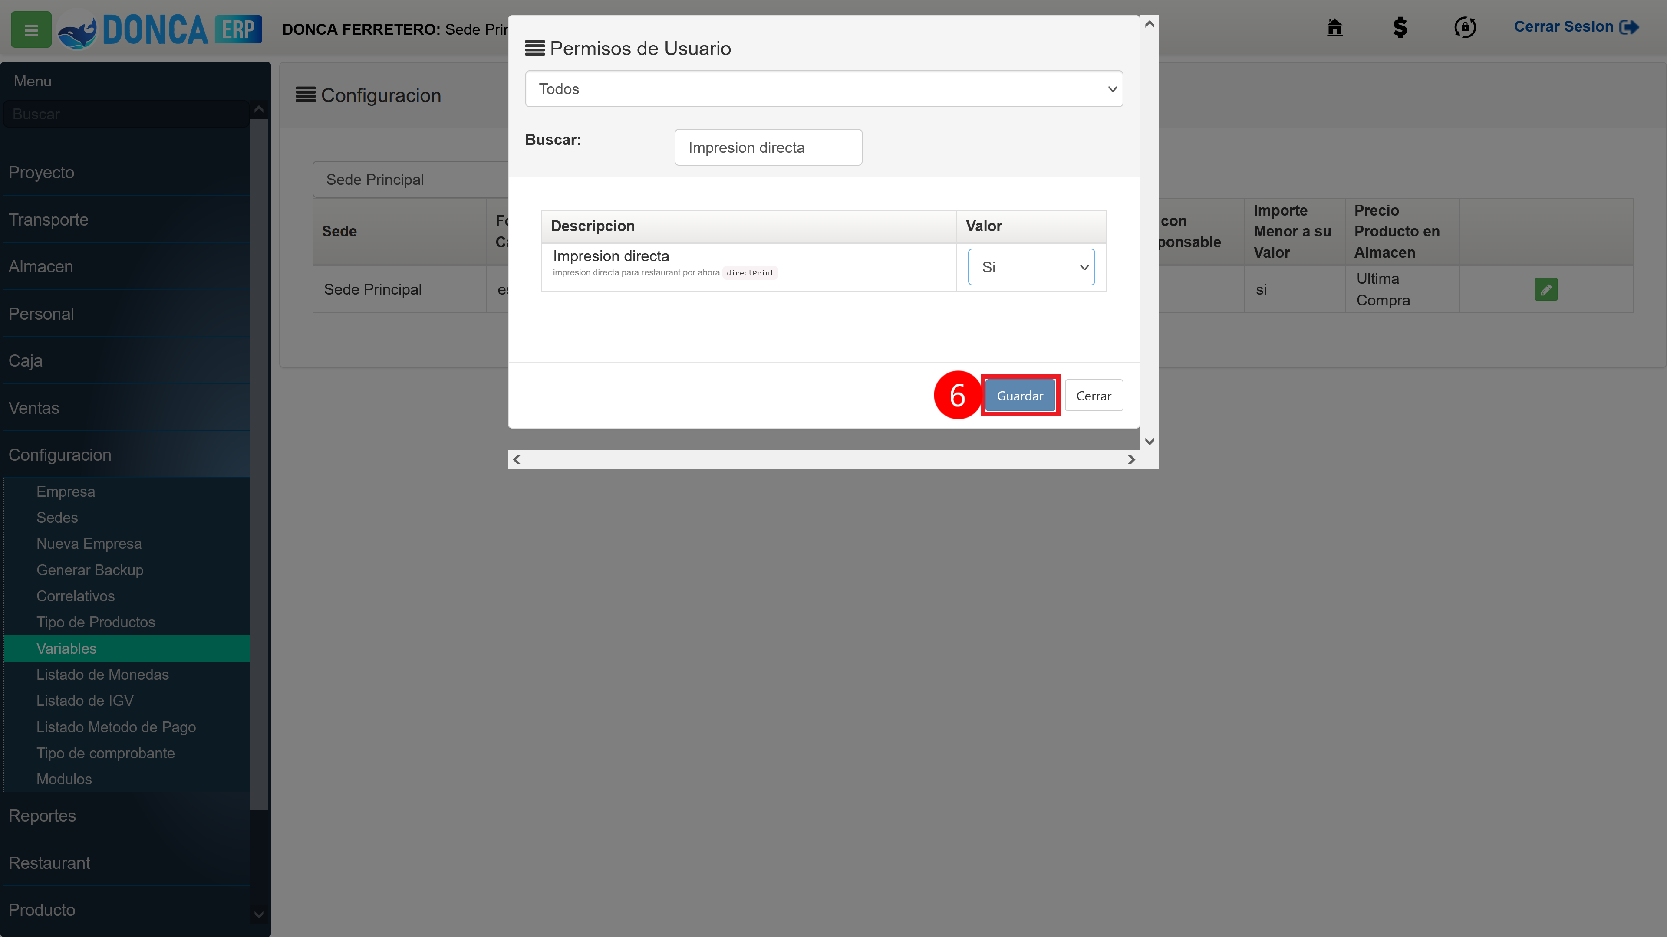Click the green edit pencil for Sede Principal
Image resolution: width=1667 pixels, height=937 pixels.
coord(1546,289)
